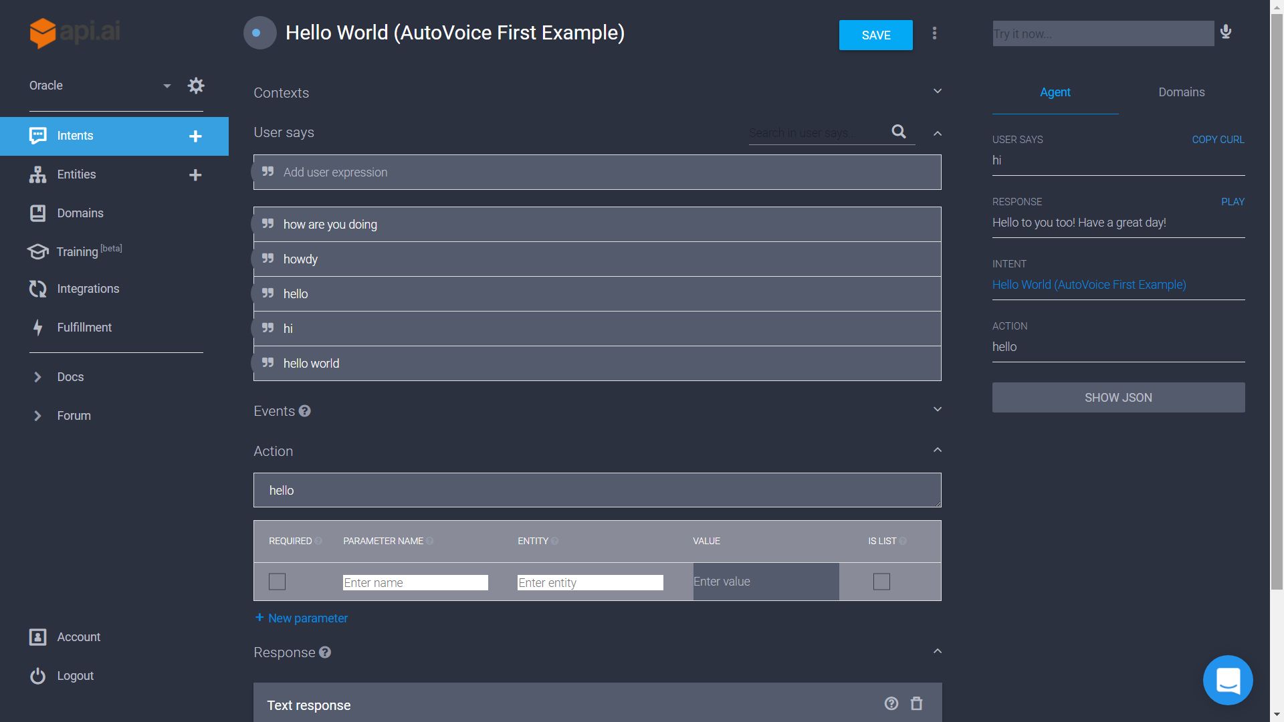Open Training beta page
Image resolution: width=1284 pixels, height=722 pixels.
[89, 251]
